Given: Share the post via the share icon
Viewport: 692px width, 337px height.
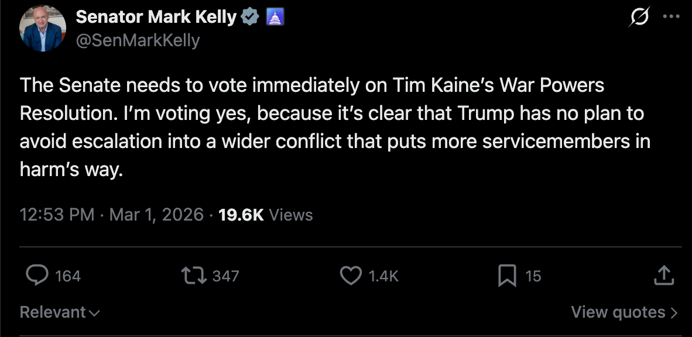Looking at the screenshot, I should [663, 275].
